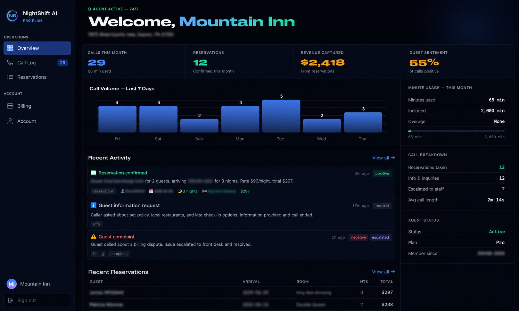This screenshot has width=519, height=311.
Task: Click the Tue bar in call volume chart
Action: coord(281,116)
